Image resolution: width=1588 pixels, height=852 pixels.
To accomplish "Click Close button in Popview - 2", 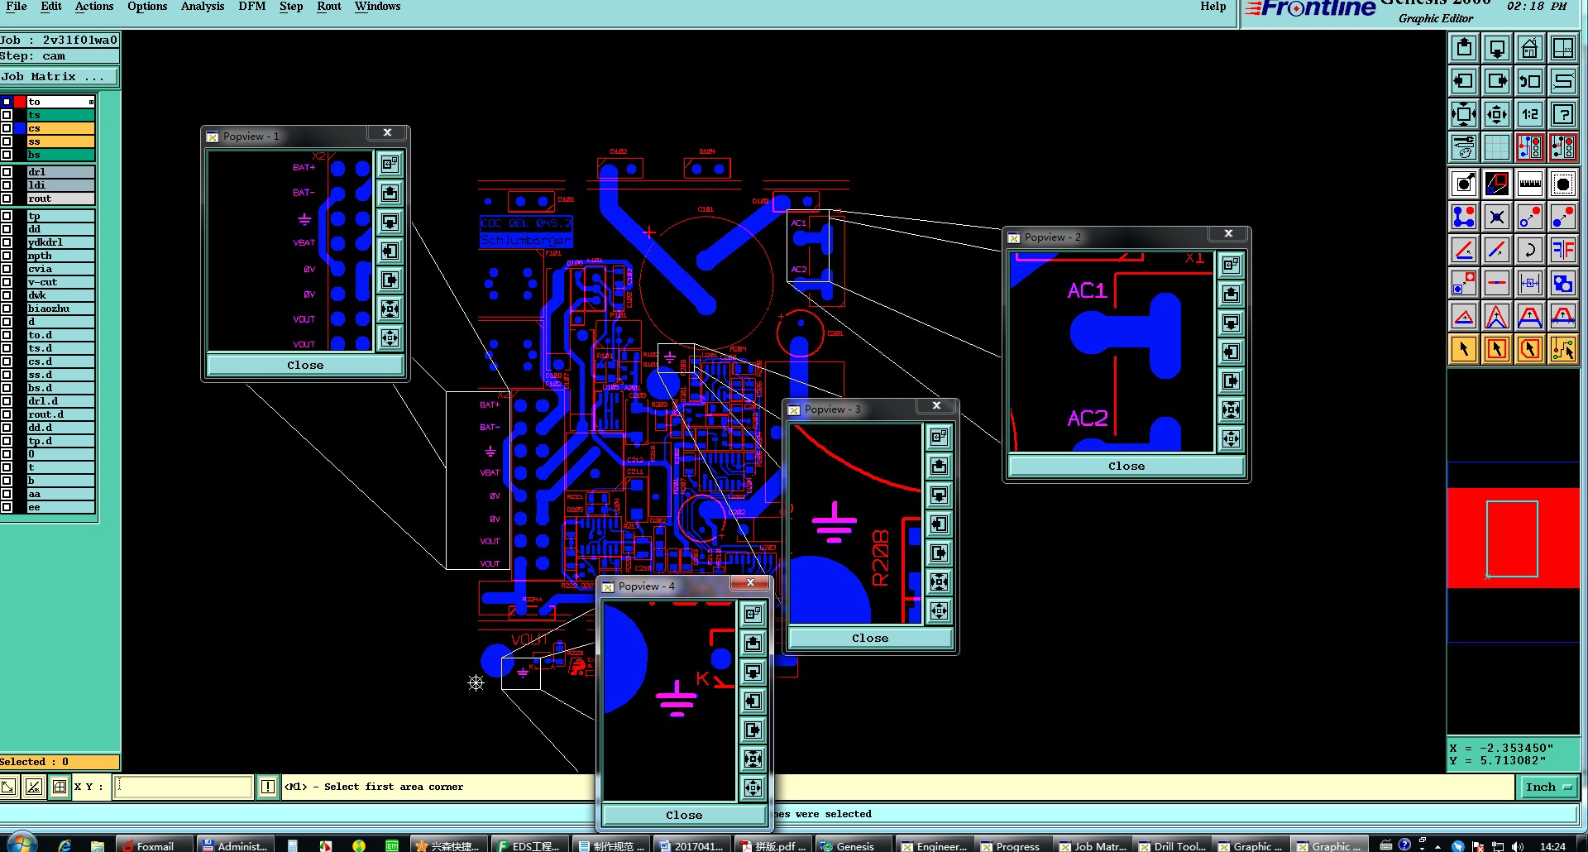I will tap(1126, 466).
